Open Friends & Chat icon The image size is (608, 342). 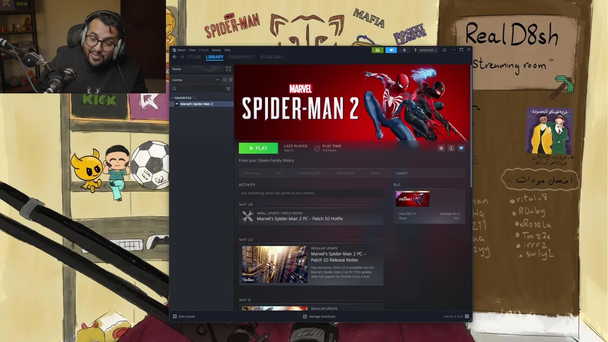pos(467,316)
